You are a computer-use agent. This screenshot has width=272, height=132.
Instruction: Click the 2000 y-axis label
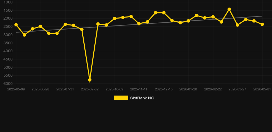coord(8,19)
